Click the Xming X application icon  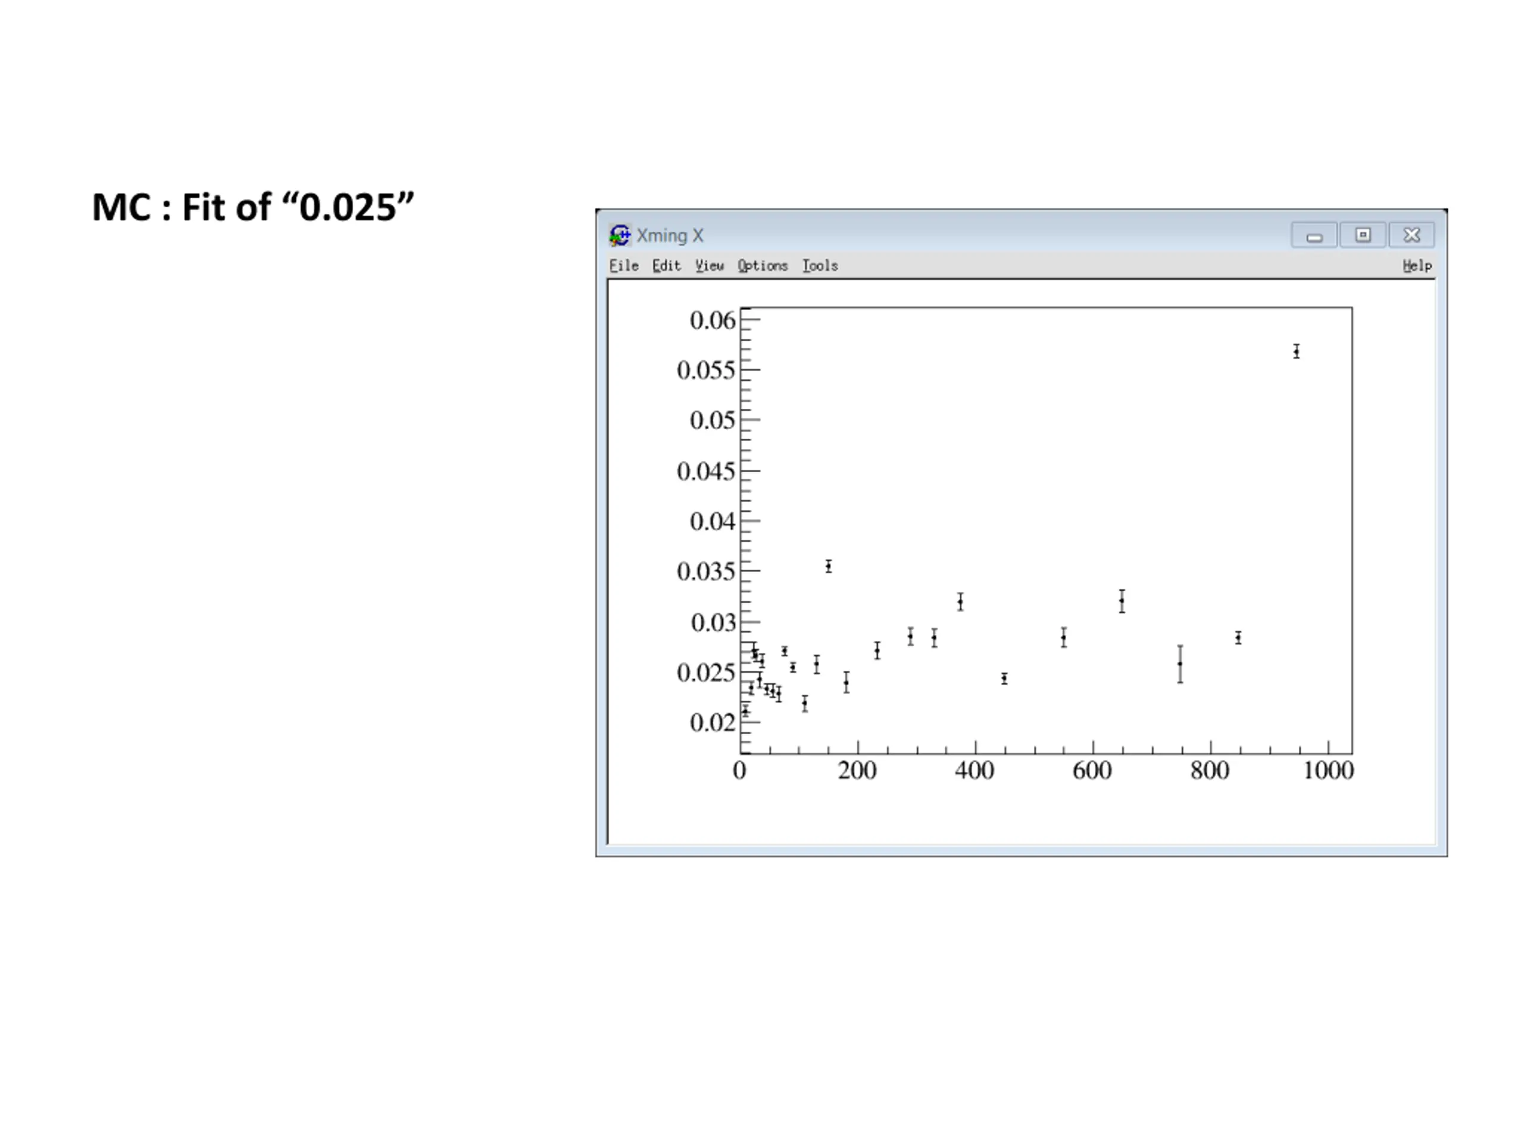coord(619,235)
